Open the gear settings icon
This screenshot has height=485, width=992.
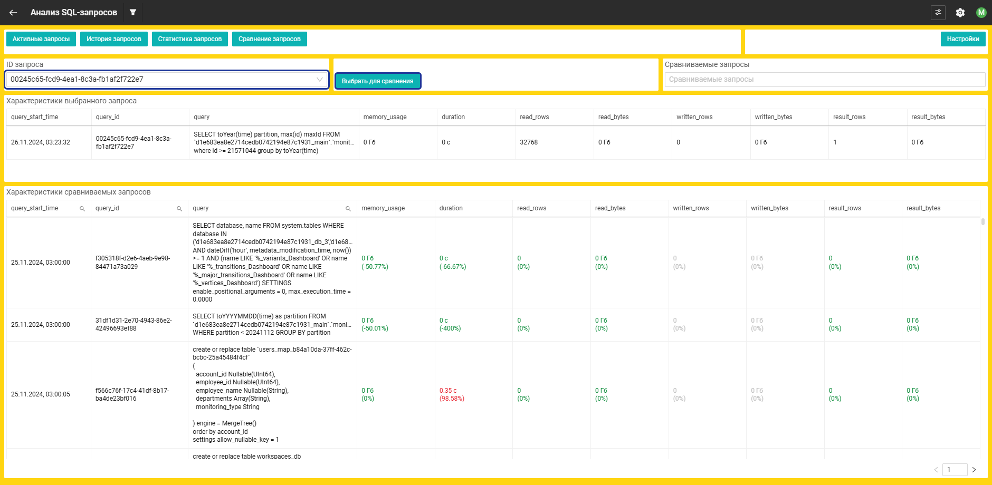tap(960, 13)
